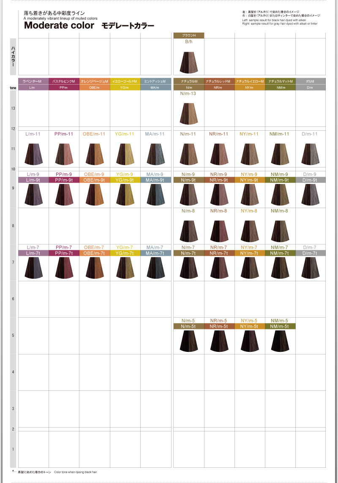Click the Moderate color title heading
338x483 pixels.
tap(59, 25)
